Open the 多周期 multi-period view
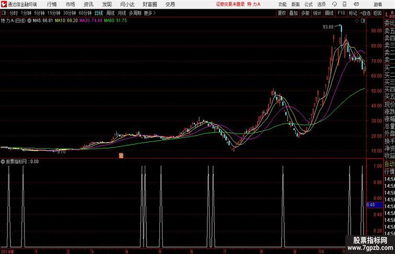This screenshot has width=395, height=254. coord(135,13)
